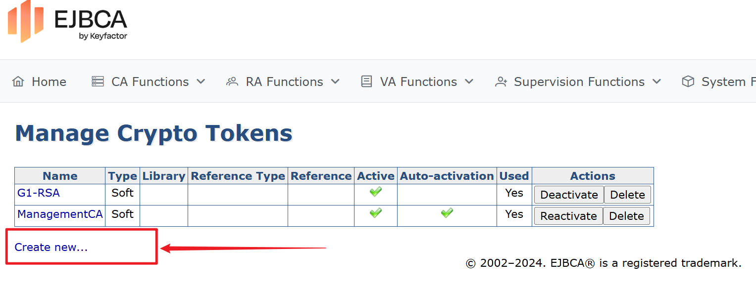Expand the VA Functions dropdown chevron
The height and width of the screenshot is (290, 756).
coord(469,82)
